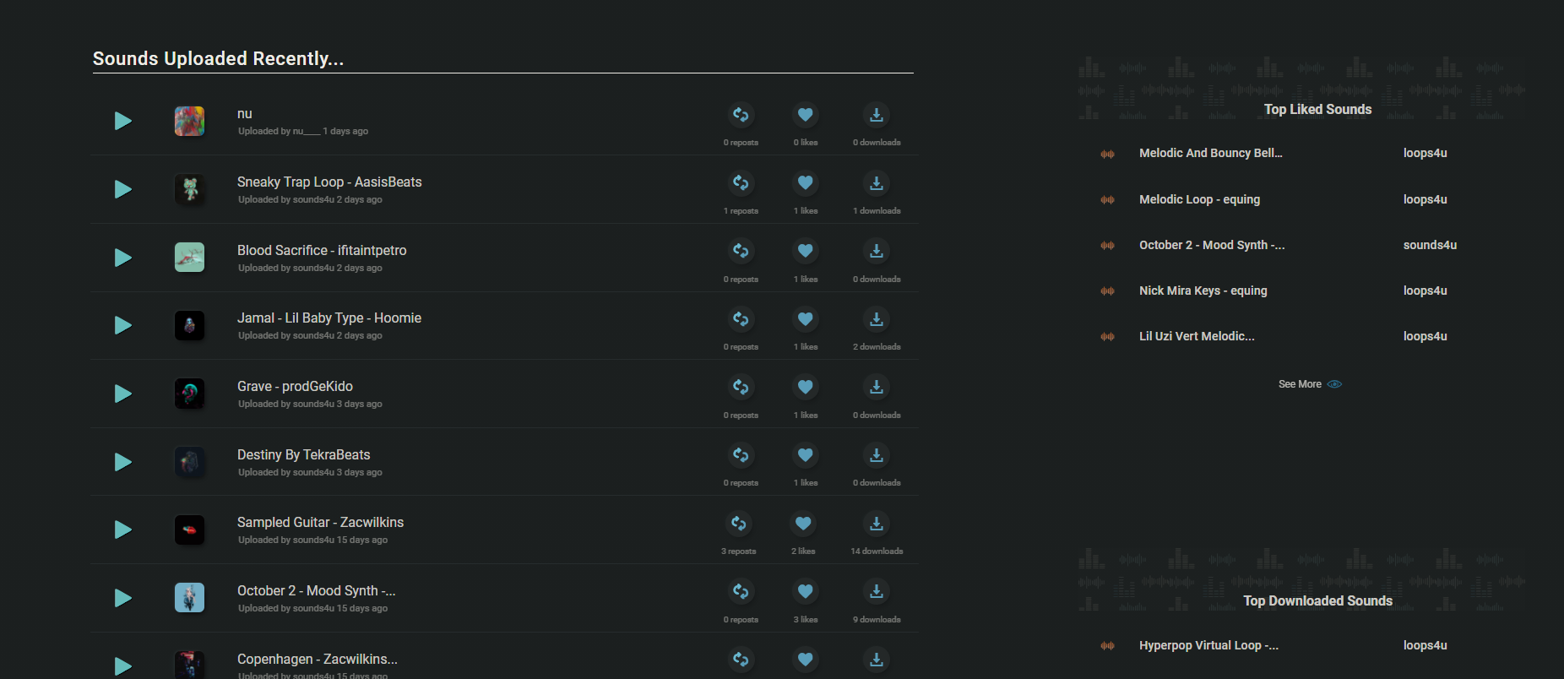
Task: Like Destiny By TekraBeats
Action: [x=806, y=455]
